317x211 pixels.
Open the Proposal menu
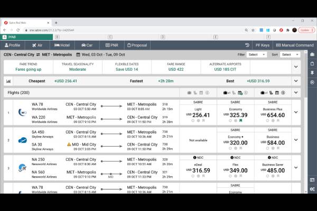137,45
